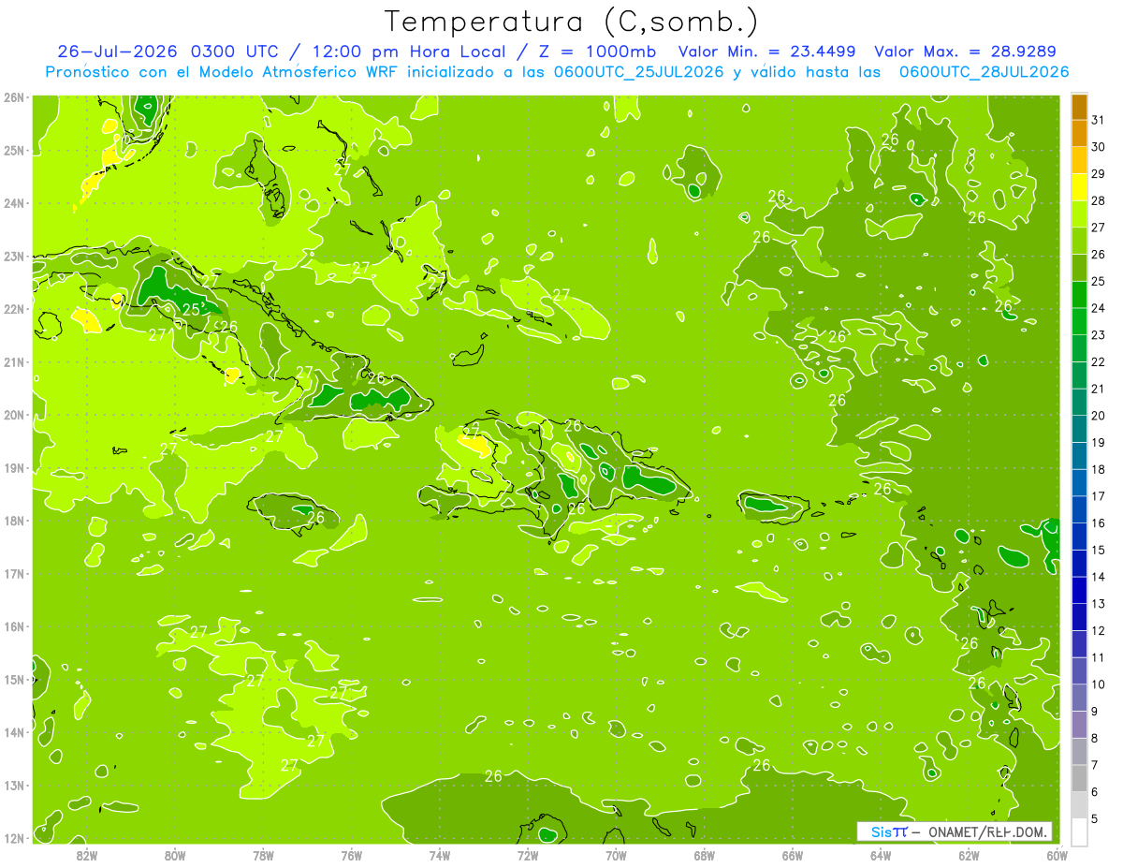The height and width of the screenshot is (868, 1123).
Task: Click the '18N' latitude axis label
Action: [12, 521]
